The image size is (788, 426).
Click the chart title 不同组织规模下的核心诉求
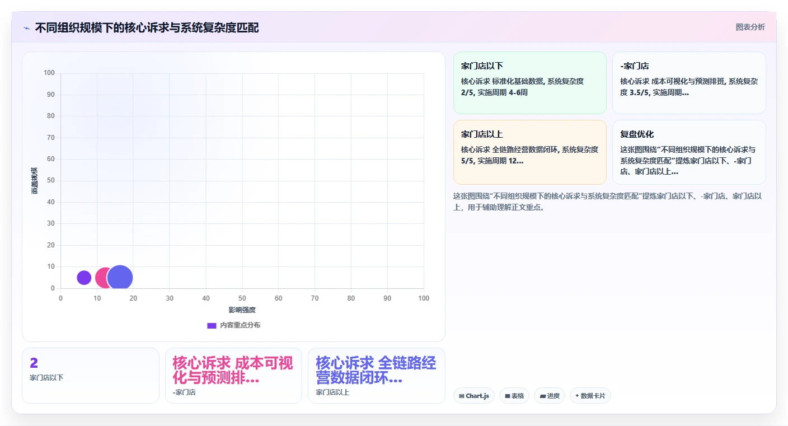click(x=147, y=28)
